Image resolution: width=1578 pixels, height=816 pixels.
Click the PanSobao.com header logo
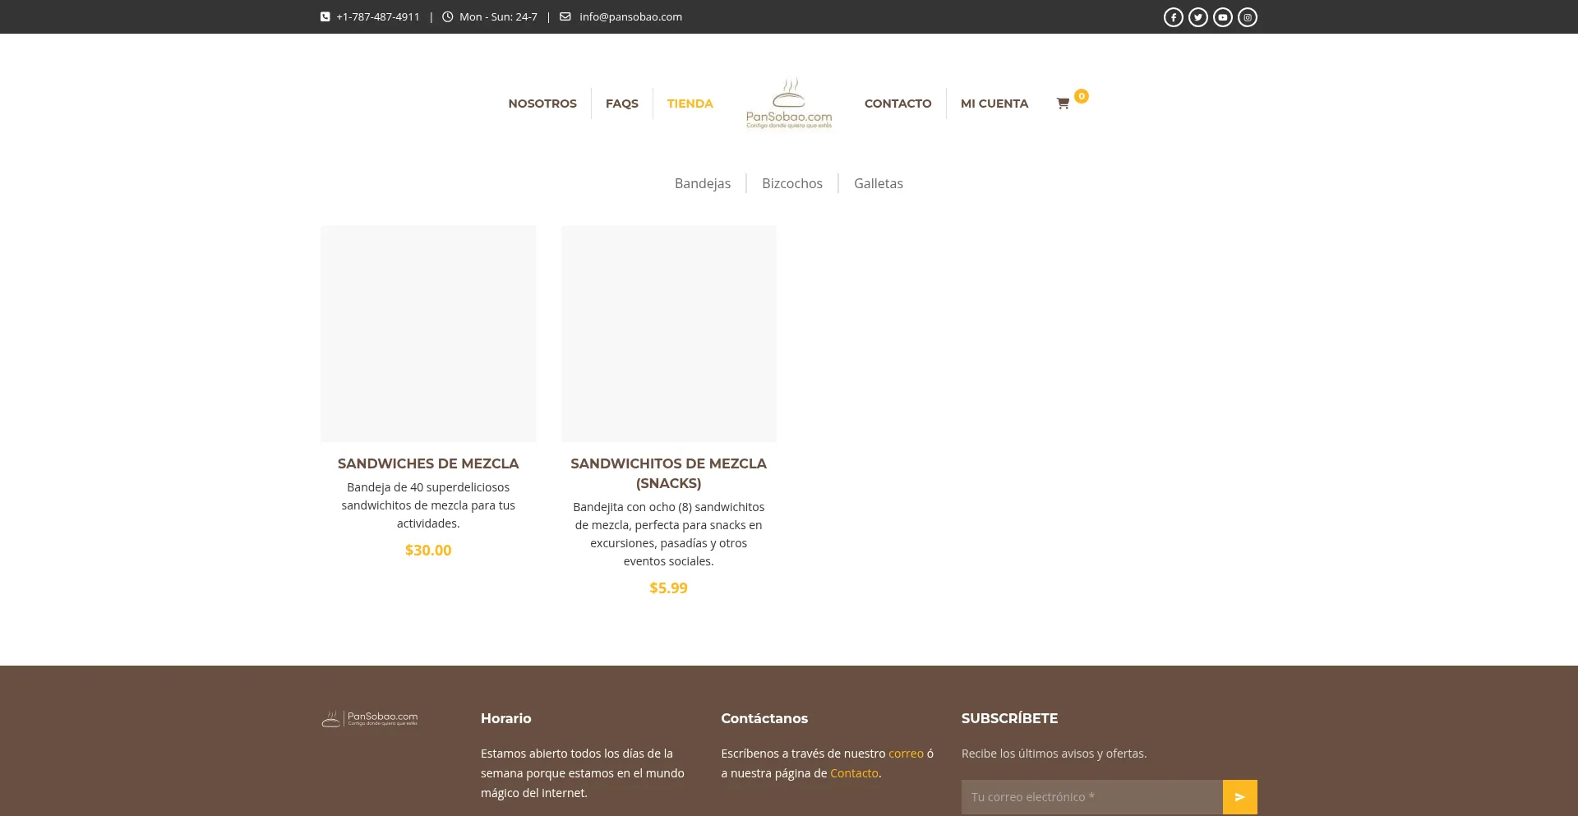[788, 104]
